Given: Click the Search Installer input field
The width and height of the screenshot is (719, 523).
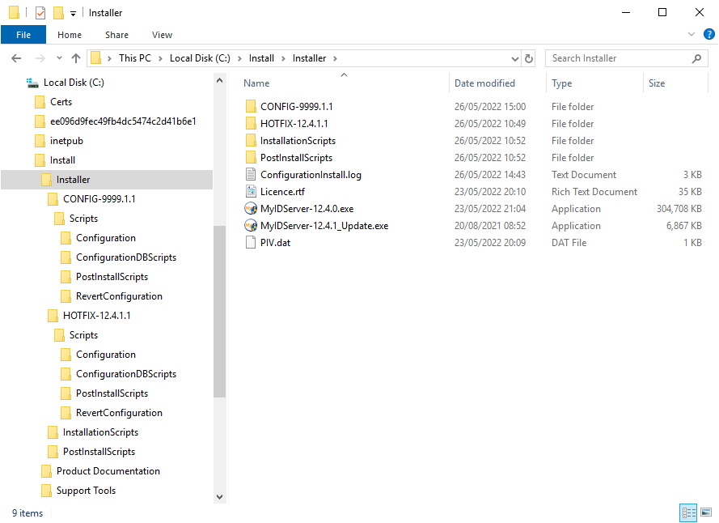Looking at the screenshot, I should (619, 58).
